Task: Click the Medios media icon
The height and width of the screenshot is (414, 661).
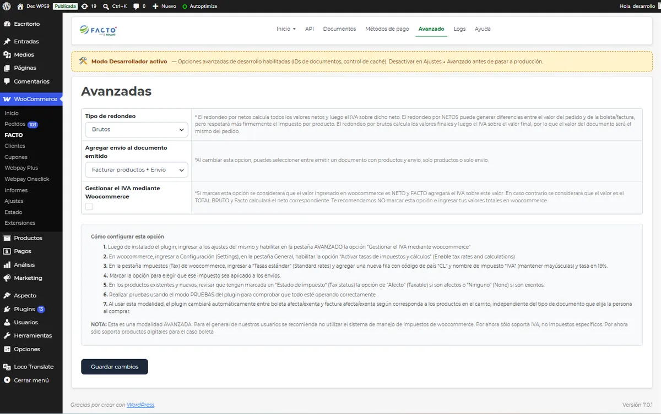Action: tap(7, 54)
